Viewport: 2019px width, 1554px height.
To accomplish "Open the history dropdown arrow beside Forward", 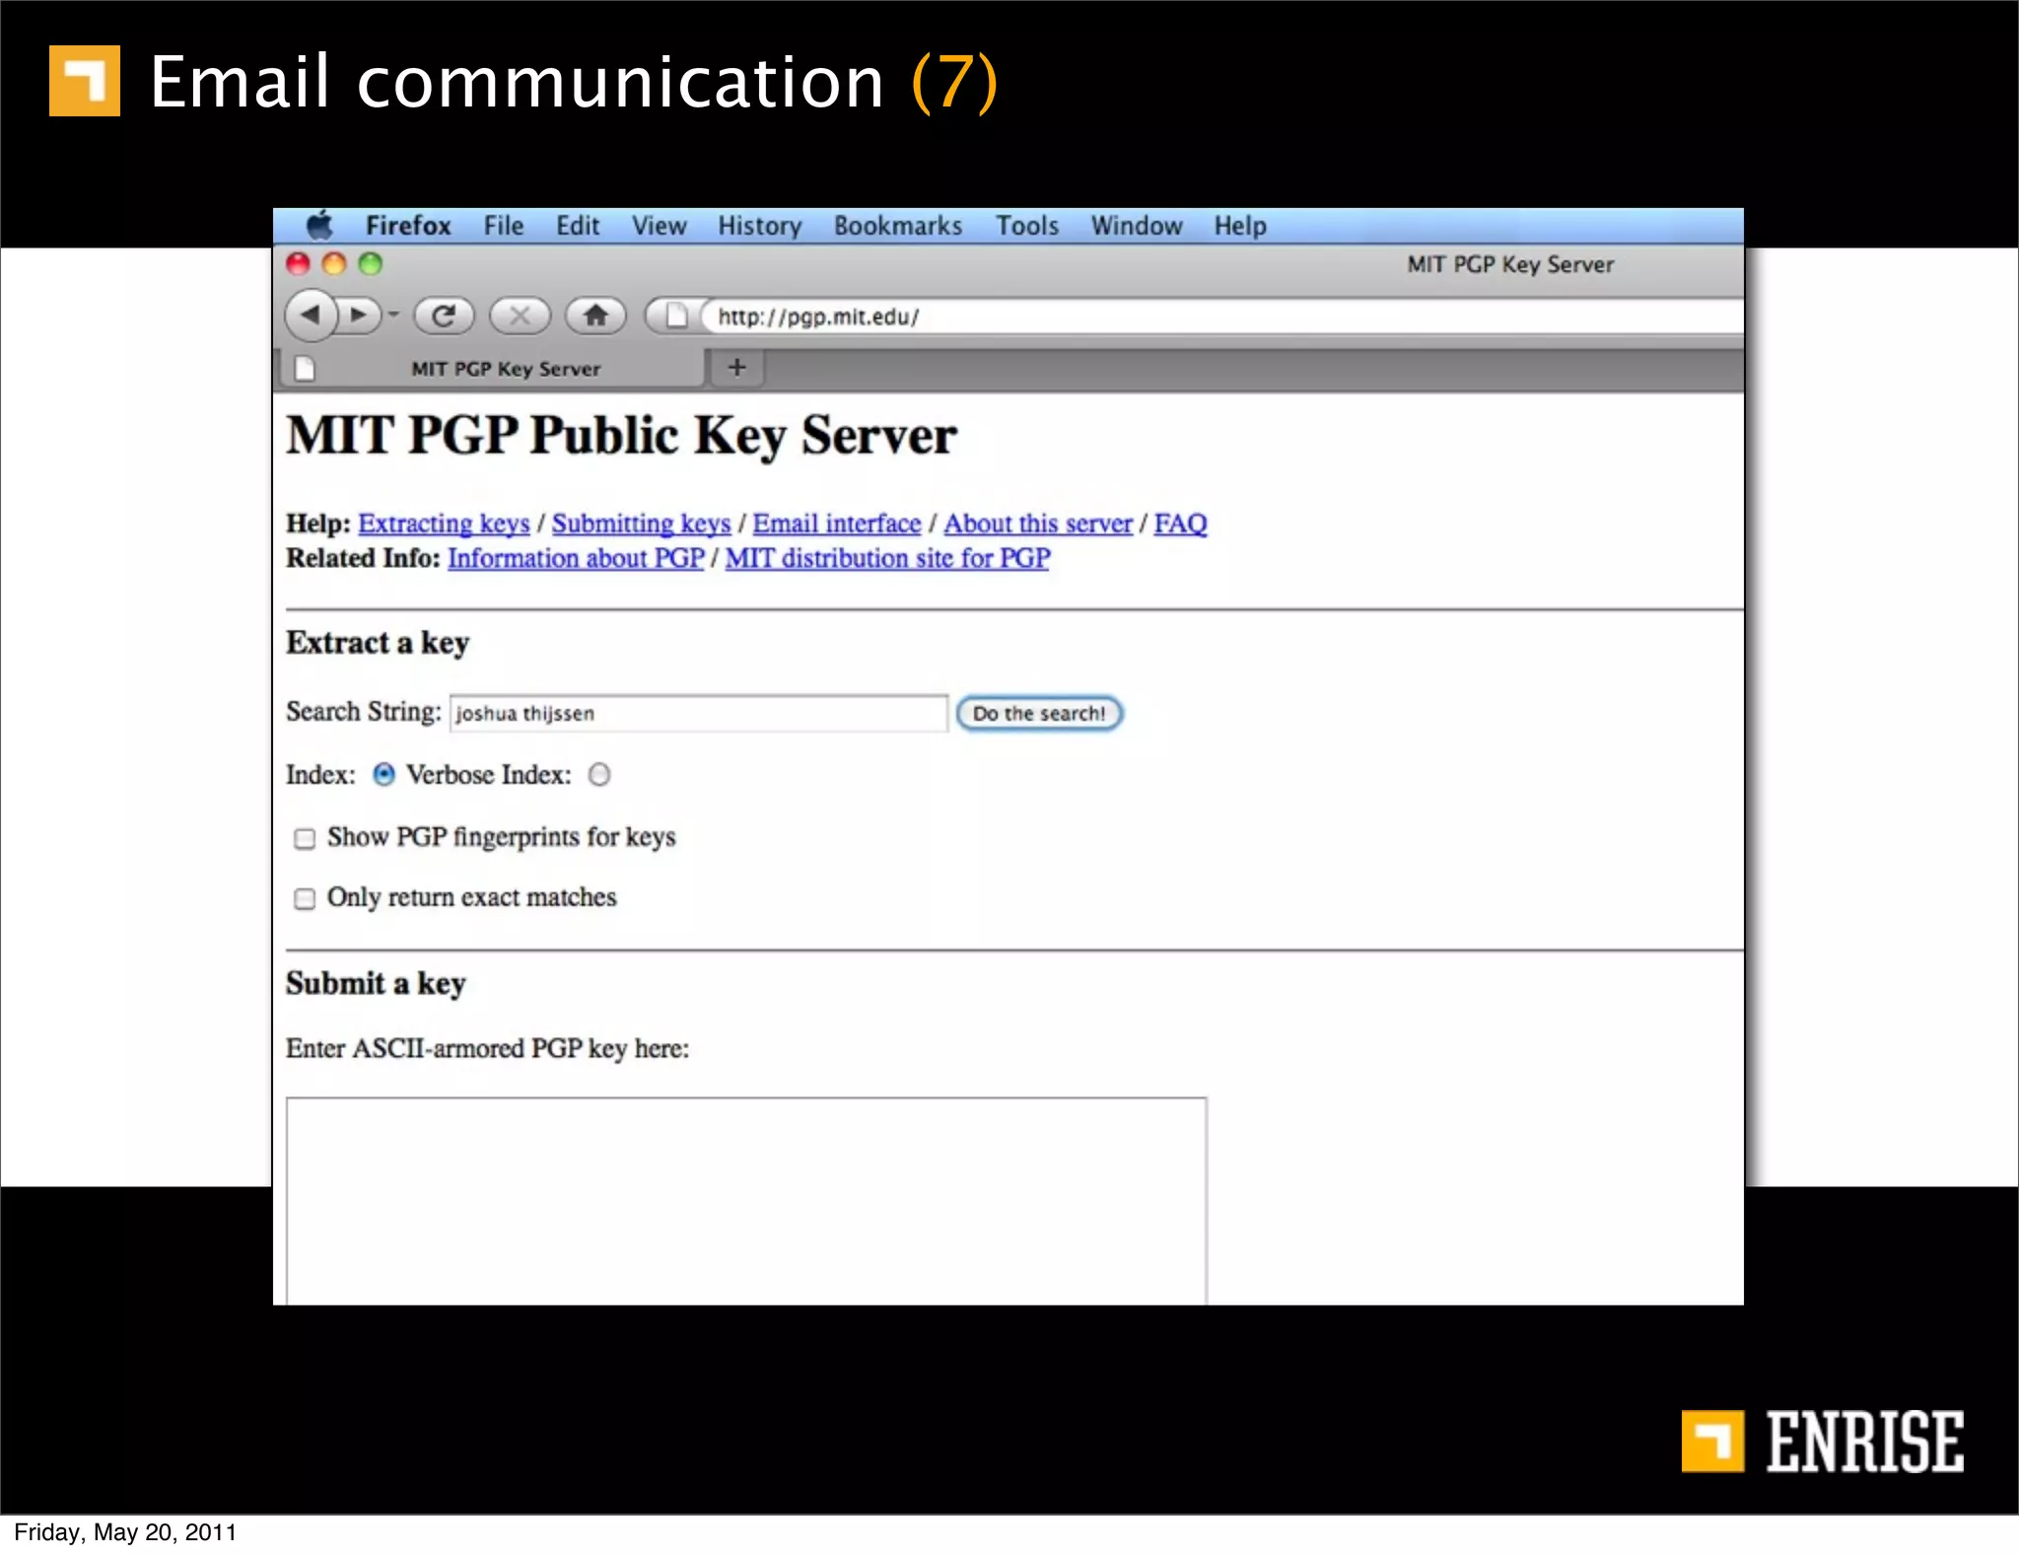I will coord(393,316).
